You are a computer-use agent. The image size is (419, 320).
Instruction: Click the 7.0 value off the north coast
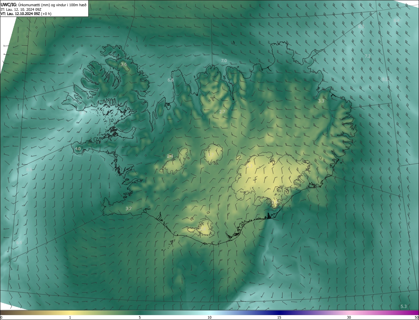click(224, 61)
